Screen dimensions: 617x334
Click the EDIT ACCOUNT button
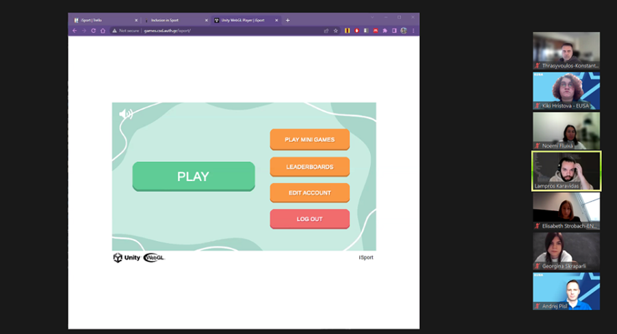[309, 193]
